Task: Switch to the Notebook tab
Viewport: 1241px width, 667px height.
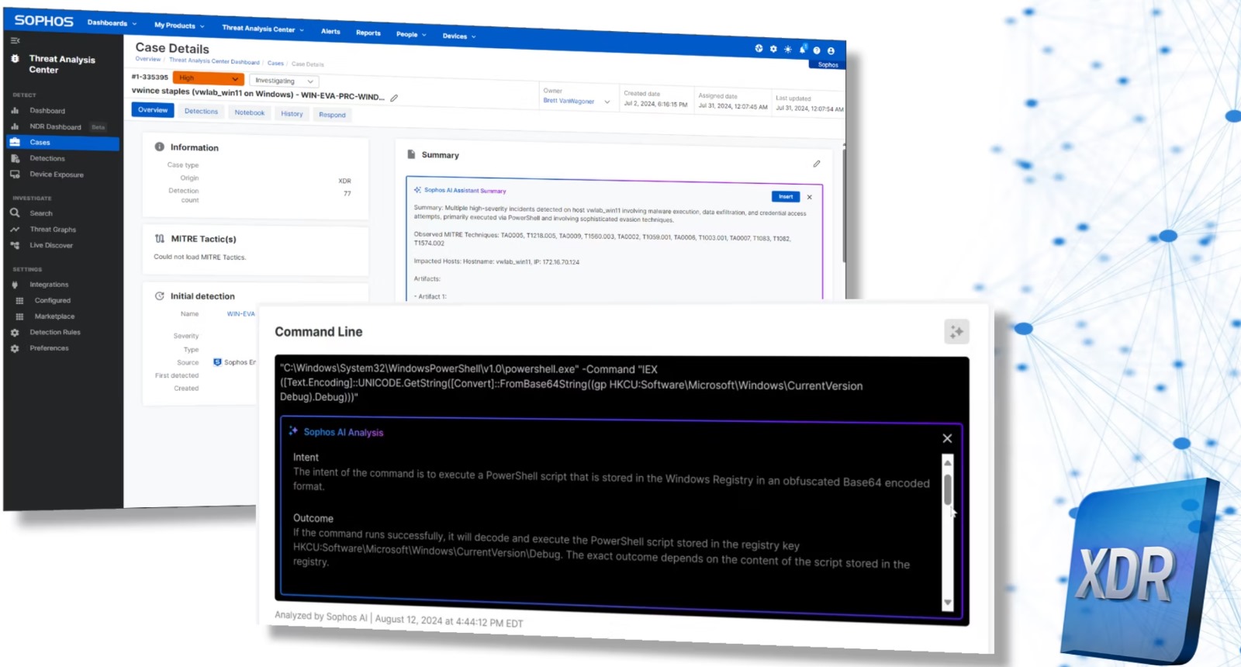Action: coord(250,113)
